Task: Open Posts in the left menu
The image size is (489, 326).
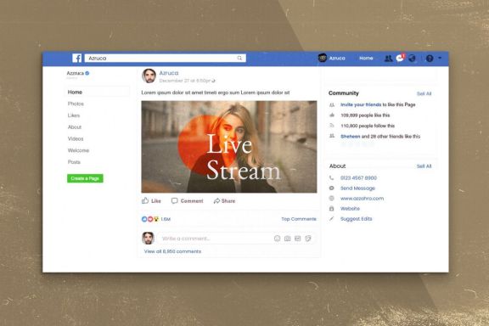Action: click(74, 162)
